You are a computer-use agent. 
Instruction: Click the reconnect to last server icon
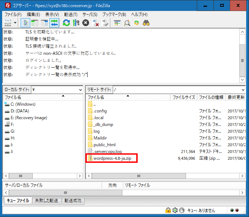click(x=105, y=23)
